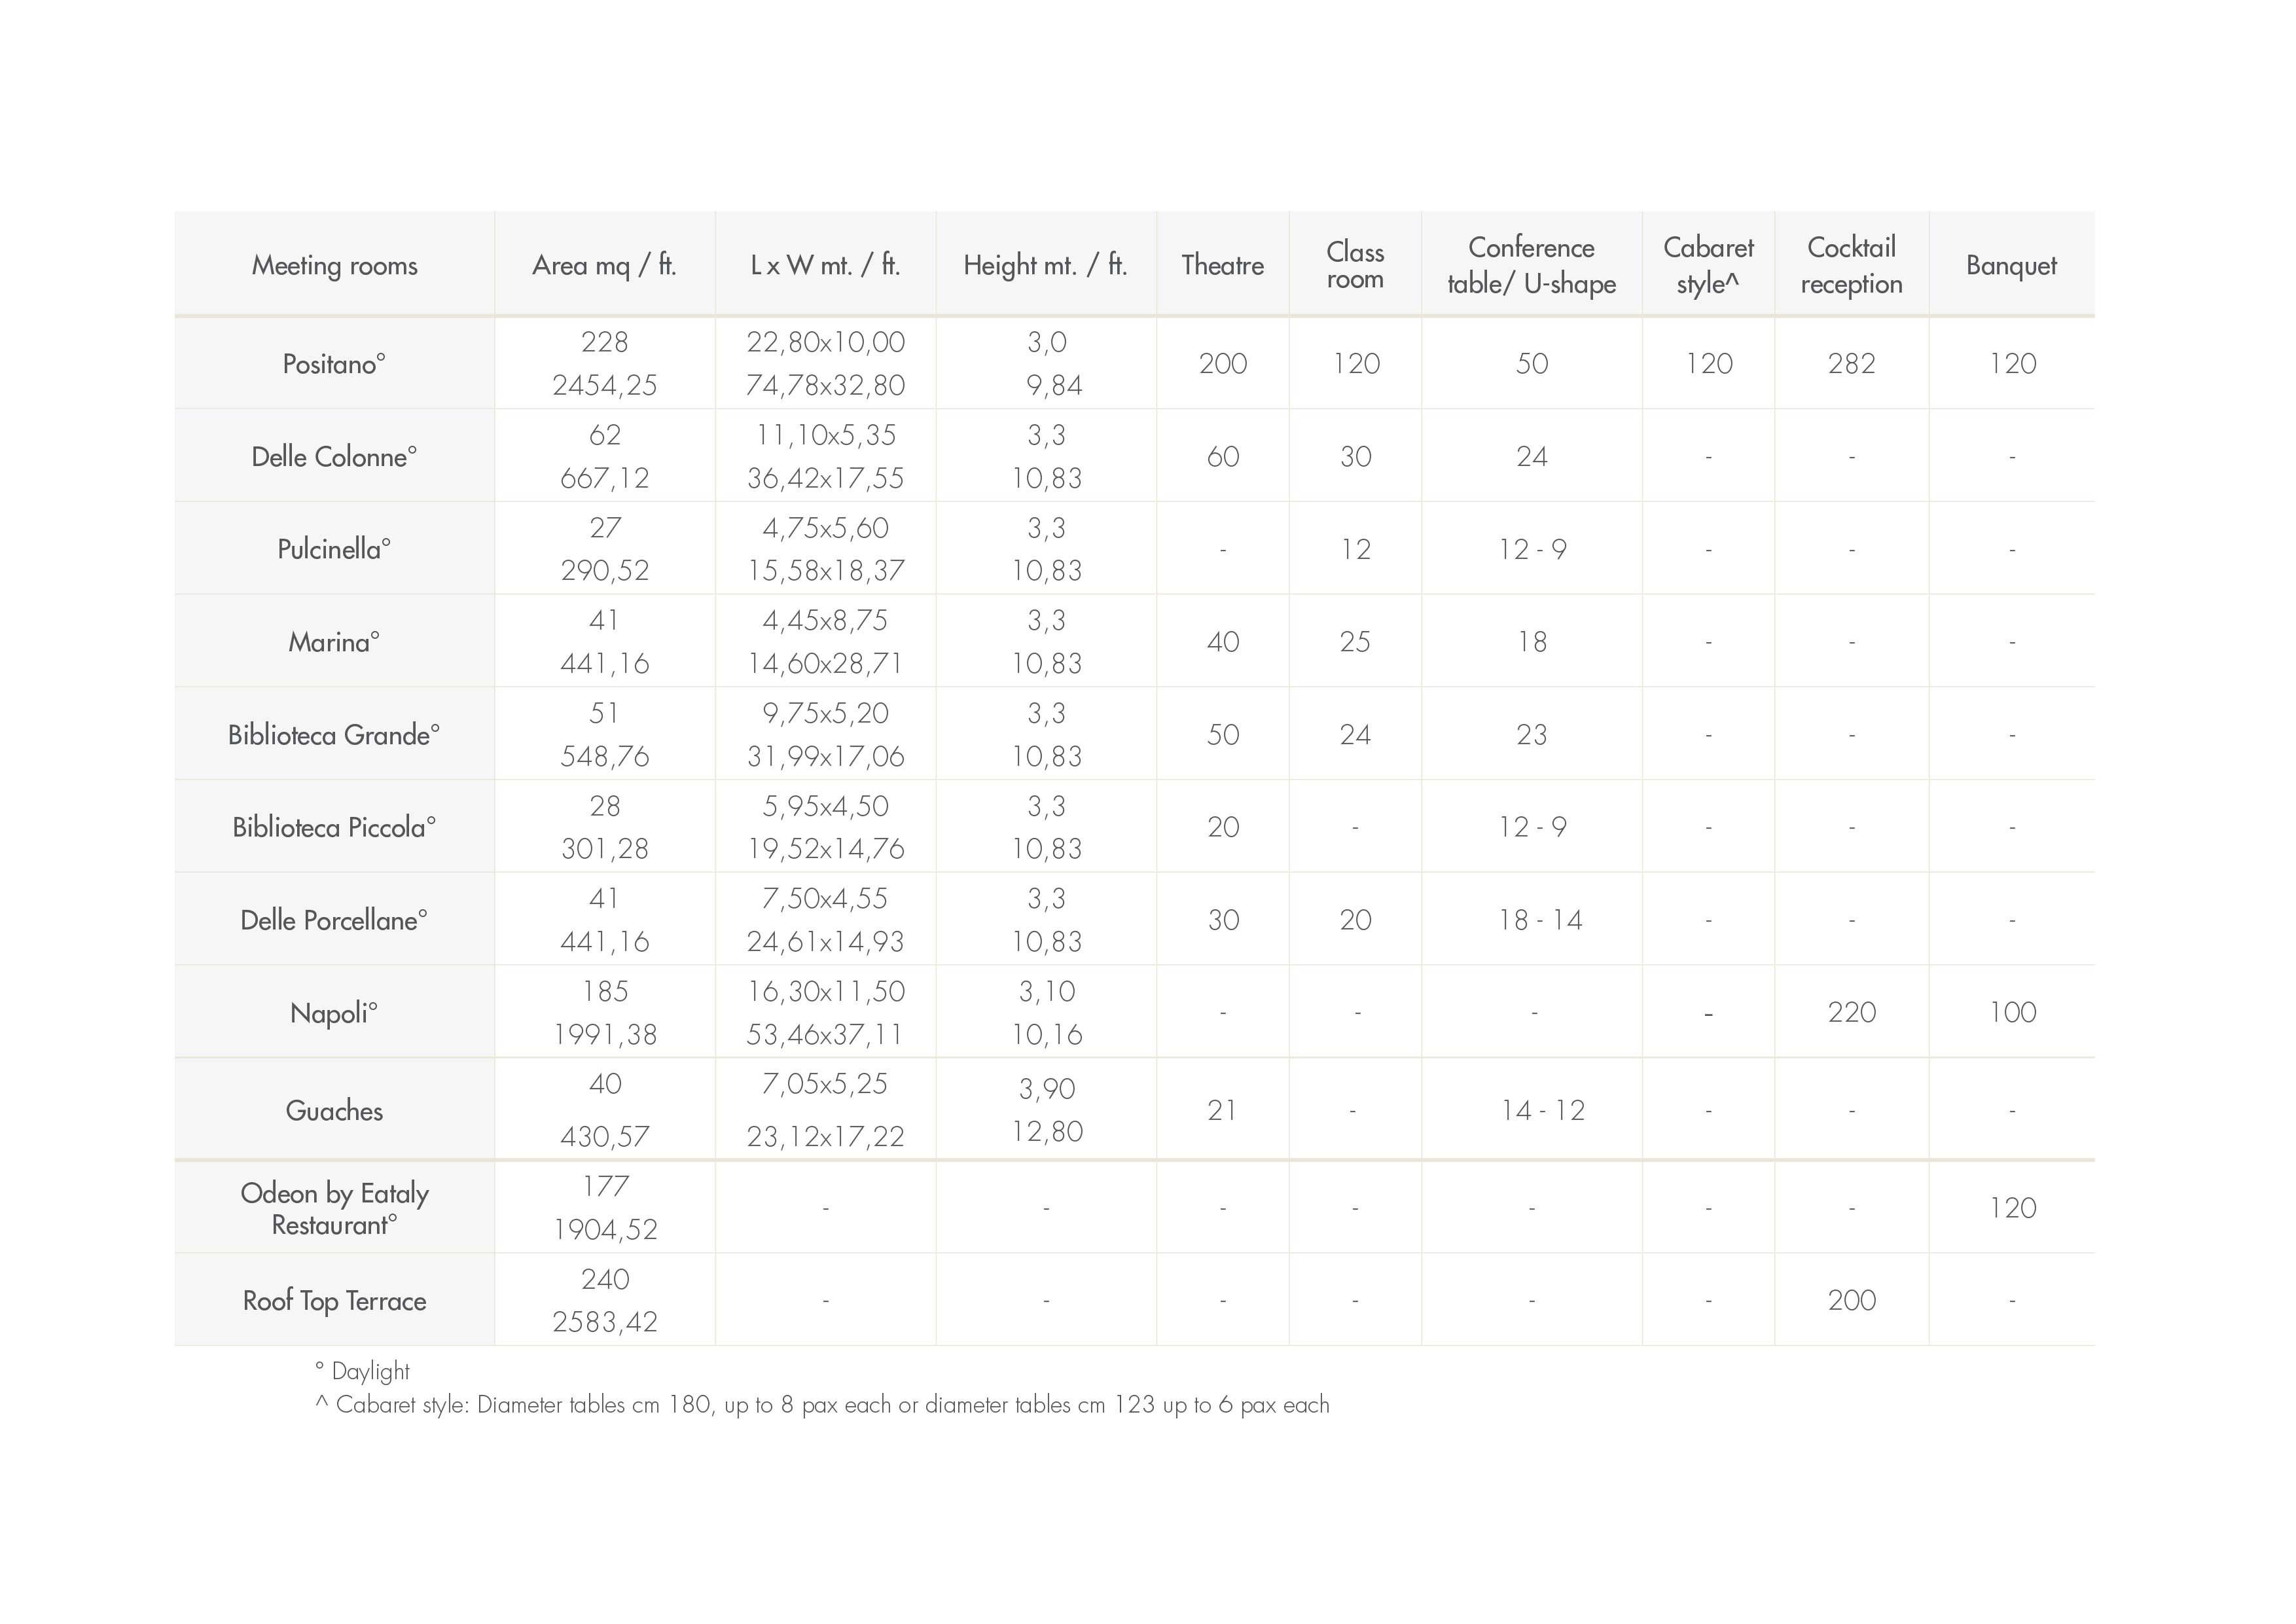
Task: Click Biblioteca Piccola° room name
Action: (x=334, y=827)
